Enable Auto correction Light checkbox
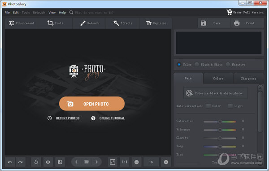269x171 pixels. [230, 106]
